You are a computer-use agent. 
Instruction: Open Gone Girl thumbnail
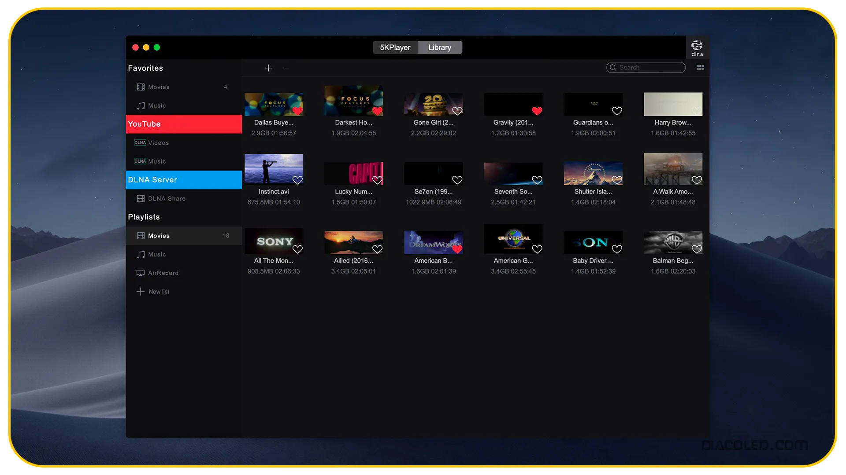click(x=434, y=104)
